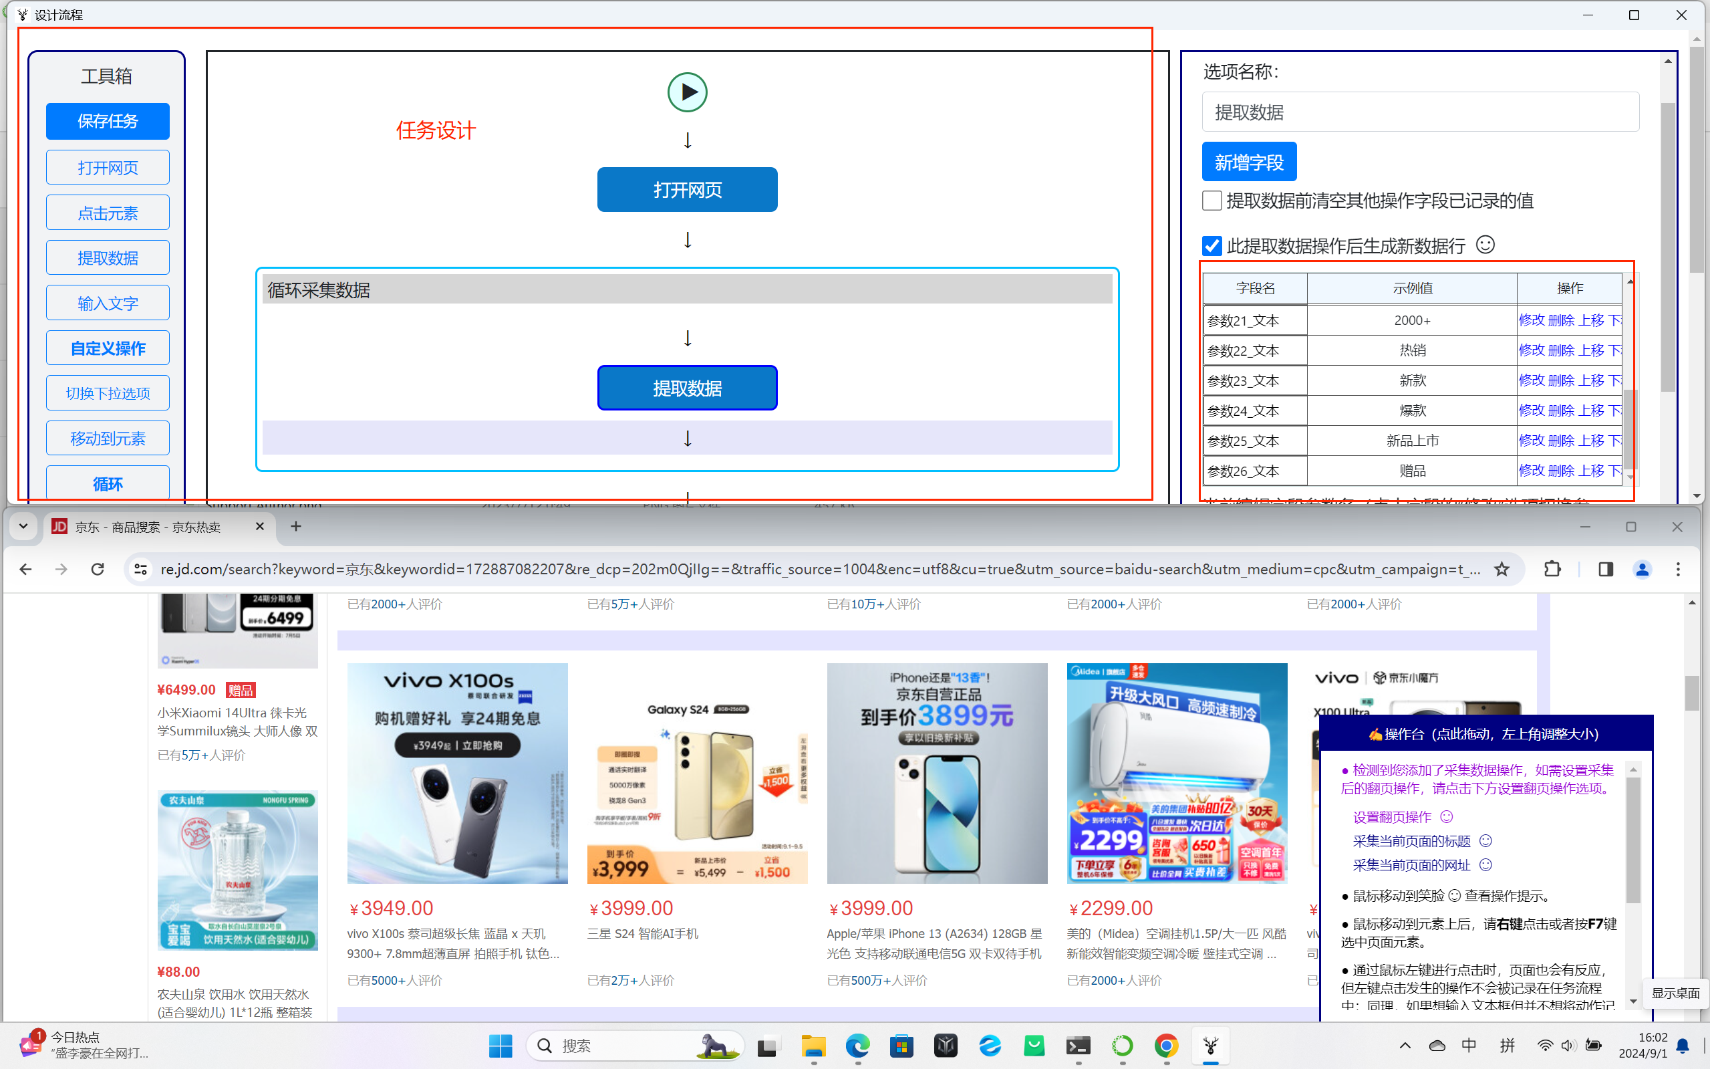Click 打开网页 in the toolbox
Viewport: 1710px width, 1069px height.
tap(108, 168)
